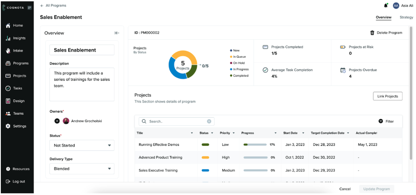Image resolution: width=416 pixels, height=195 pixels.
Task: Open the Title column sort dropdown
Action: click(192, 133)
